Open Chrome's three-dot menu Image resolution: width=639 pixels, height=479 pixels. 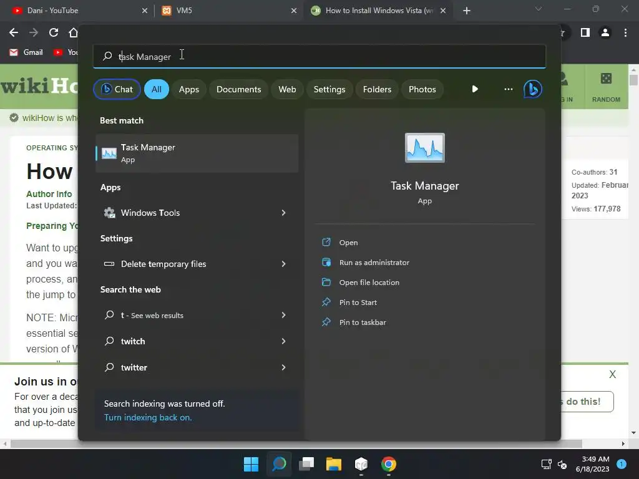tap(625, 32)
